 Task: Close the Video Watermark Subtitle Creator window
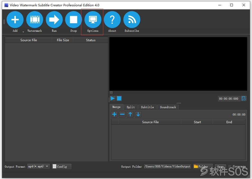244,5
